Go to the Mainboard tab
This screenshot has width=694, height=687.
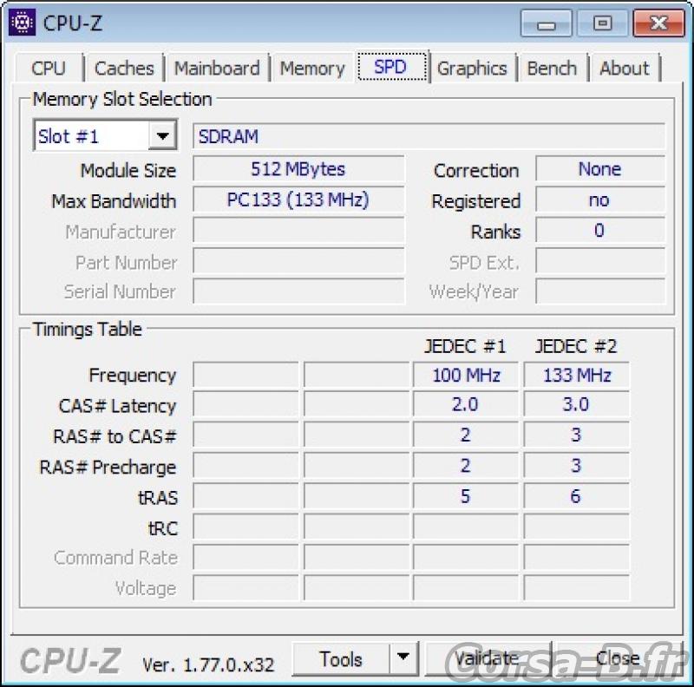coord(217,69)
